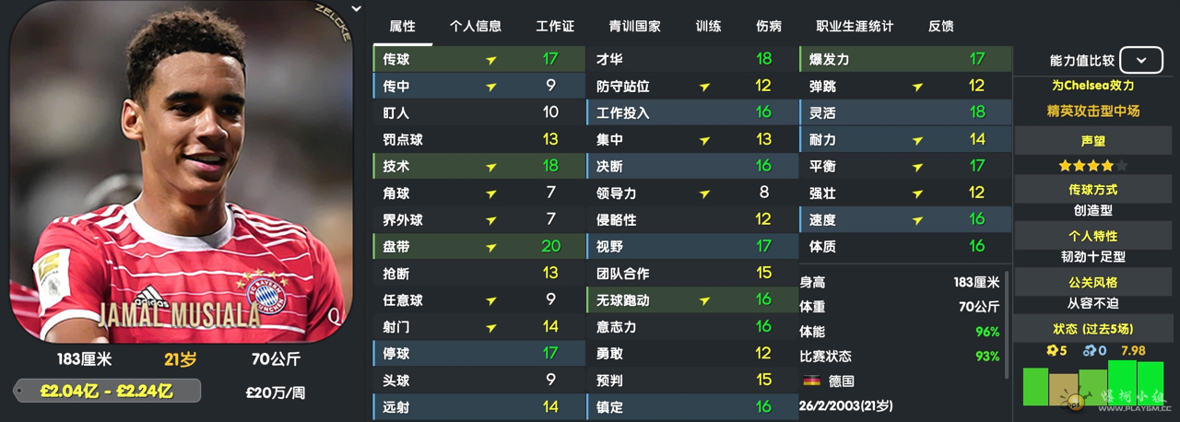This screenshot has height=422, width=1180.
Task: Click the Q icon on player portrait
Action: point(334,315)
